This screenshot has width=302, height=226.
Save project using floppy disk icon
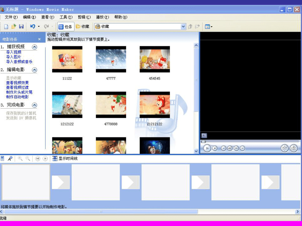[x=21, y=27]
